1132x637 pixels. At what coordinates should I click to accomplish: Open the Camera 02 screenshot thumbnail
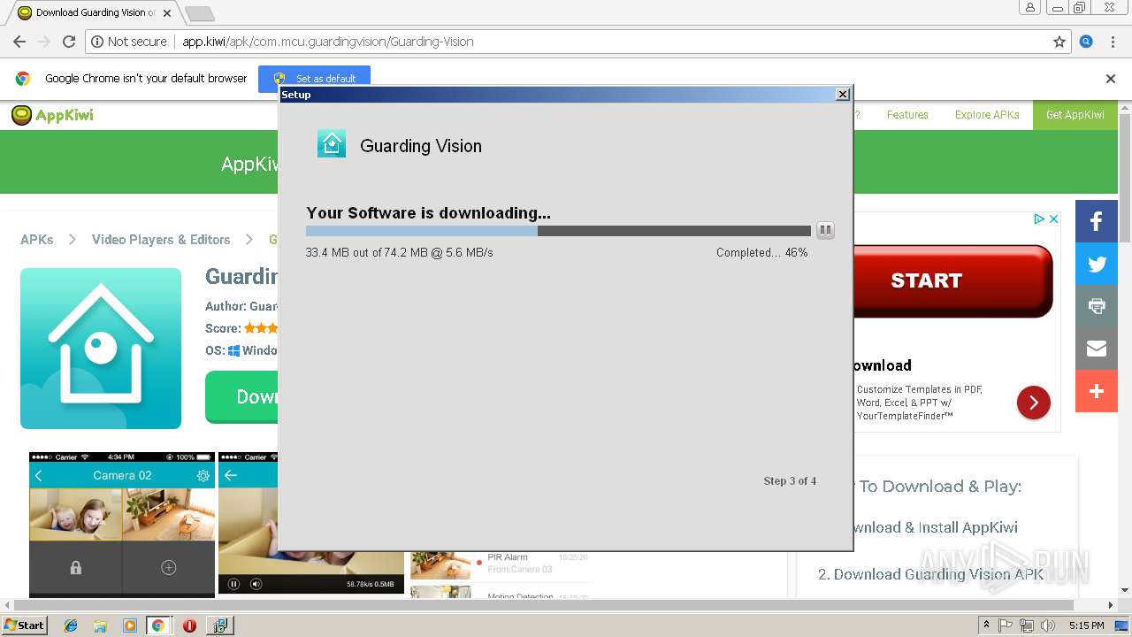[x=122, y=526]
